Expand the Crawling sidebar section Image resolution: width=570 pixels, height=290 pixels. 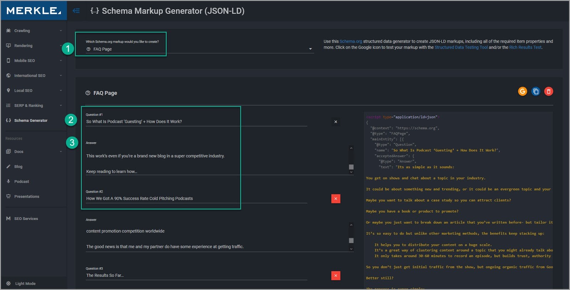coord(34,31)
